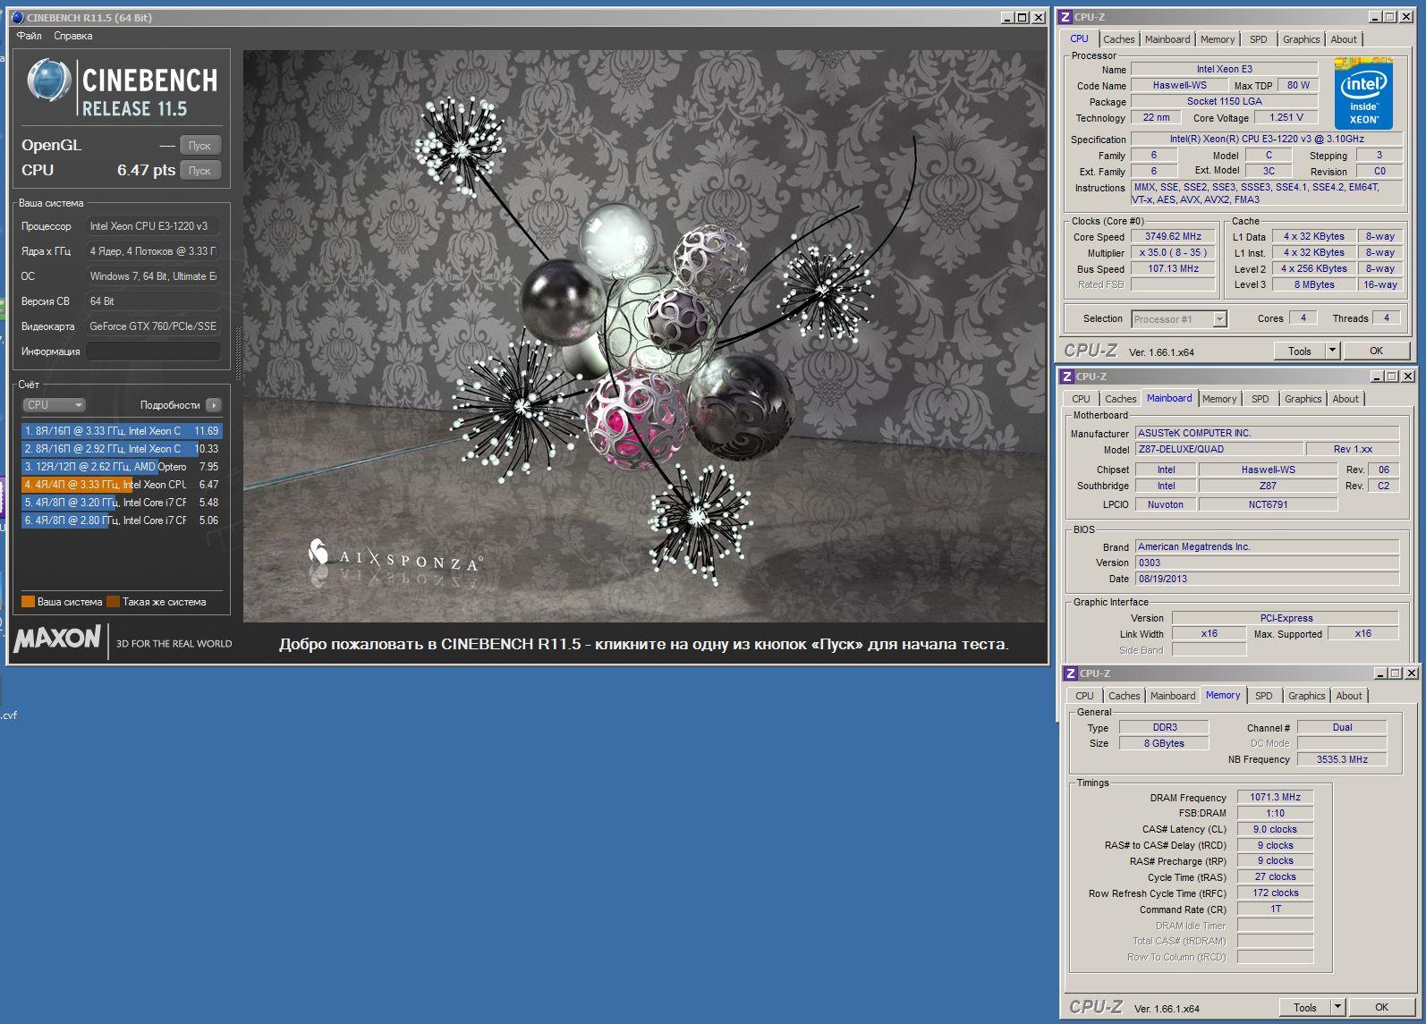The width and height of the screenshot is (1426, 1024).
Task: Select highlighted ranking row 4 score 6.47
Action: click(x=122, y=485)
